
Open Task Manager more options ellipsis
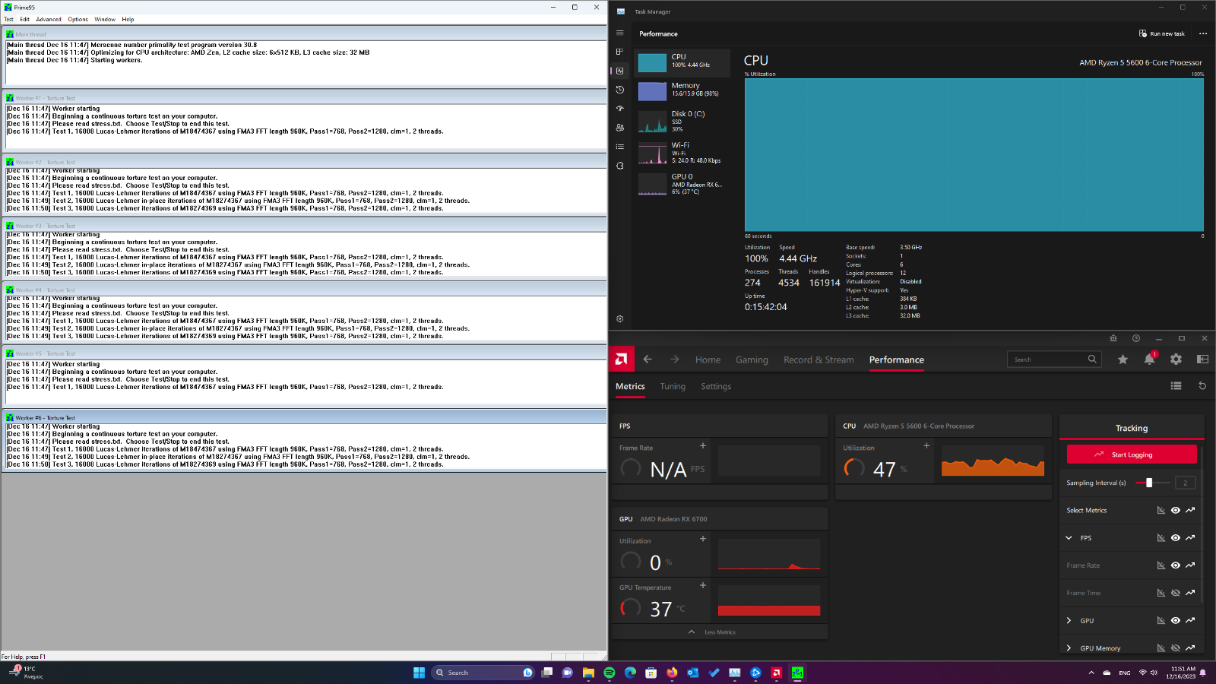(x=1203, y=33)
